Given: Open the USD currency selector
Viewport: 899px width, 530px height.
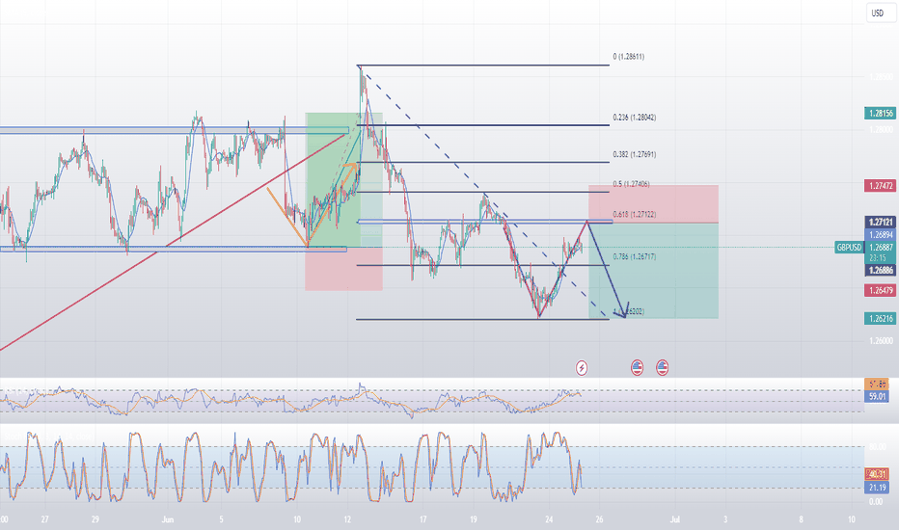Looking at the screenshot, I should 880,13.
